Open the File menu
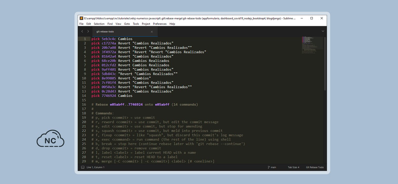This screenshot has width=398, height=184. click(82, 24)
